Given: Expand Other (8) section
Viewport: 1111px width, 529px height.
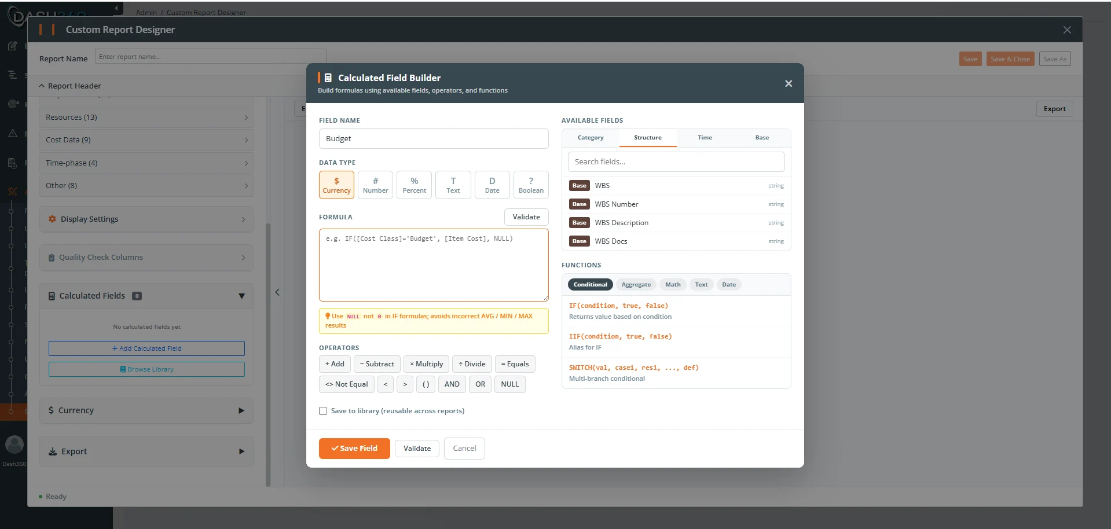Looking at the screenshot, I should point(146,186).
